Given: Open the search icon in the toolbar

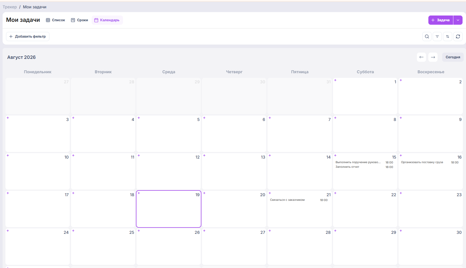Looking at the screenshot, I should pyautogui.click(x=427, y=36).
